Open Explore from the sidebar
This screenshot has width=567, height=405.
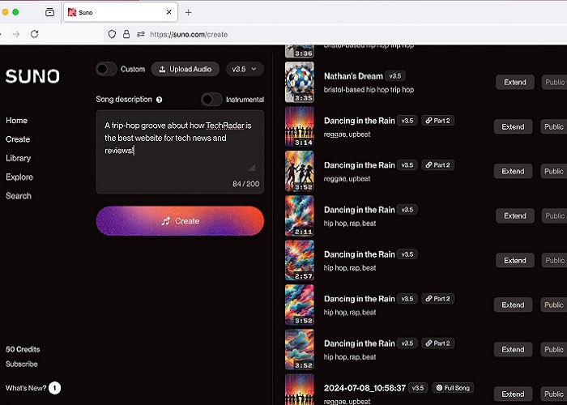tap(19, 177)
